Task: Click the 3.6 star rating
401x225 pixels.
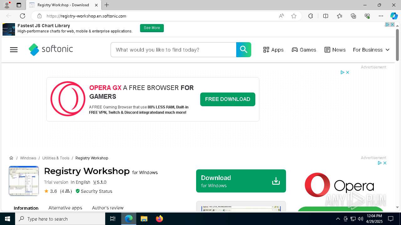Action: pyautogui.click(x=50, y=191)
